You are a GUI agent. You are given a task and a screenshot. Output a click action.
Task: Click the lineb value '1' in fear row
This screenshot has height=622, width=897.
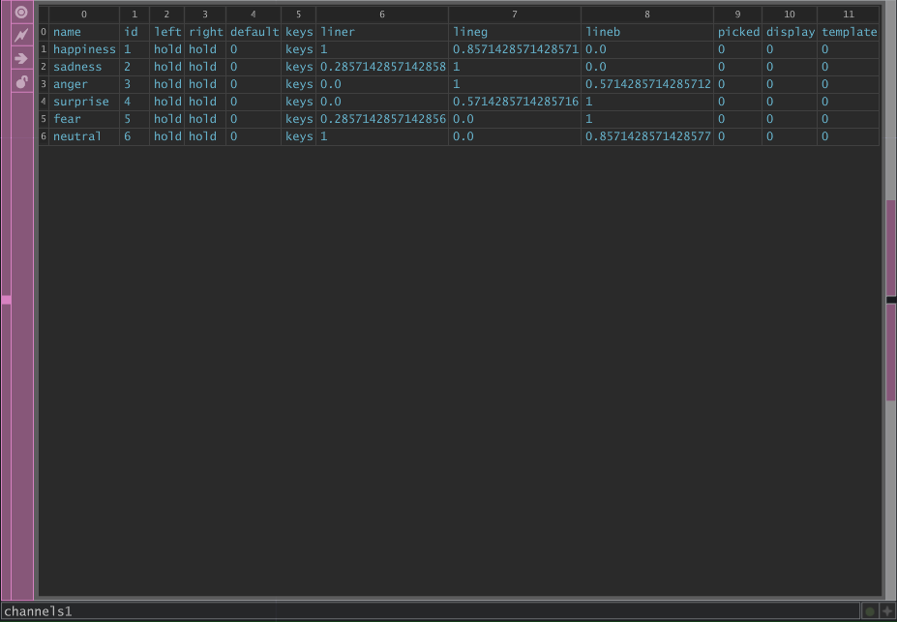coord(647,120)
